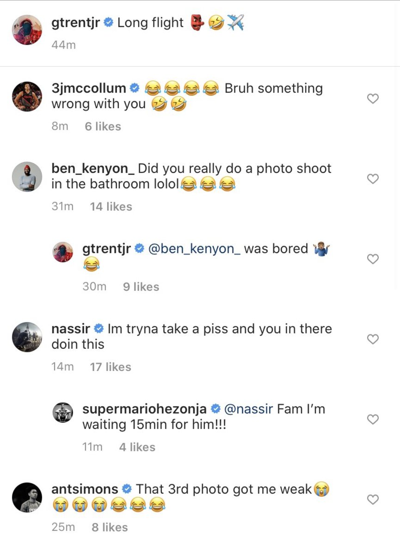Open supermariohezonja's small avatar
The height and width of the screenshot is (555, 400).
tap(63, 412)
